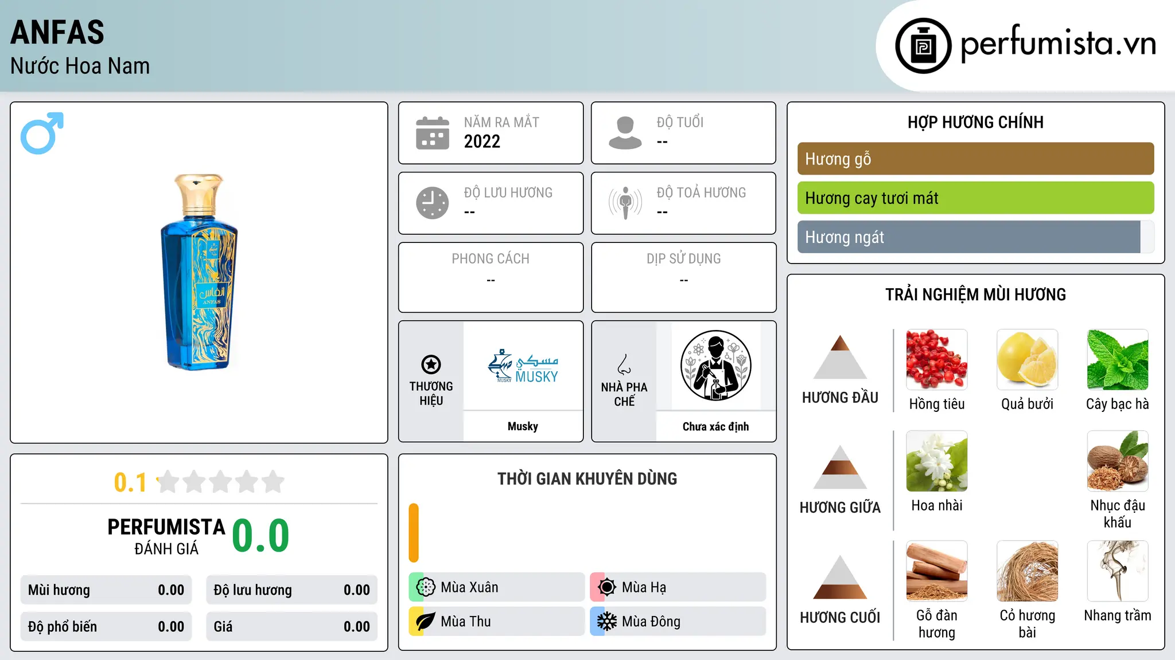Viewport: 1175px width, 660px height.
Task: Select the Mùa Thu season label
Action: point(466,622)
